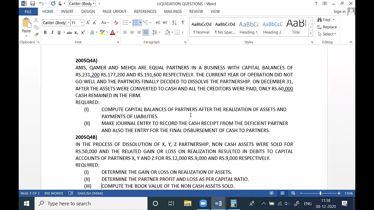The image size is (374, 210).
Task: Click Clear All Formatting eraser icon
Action: (x=116, y=23)
